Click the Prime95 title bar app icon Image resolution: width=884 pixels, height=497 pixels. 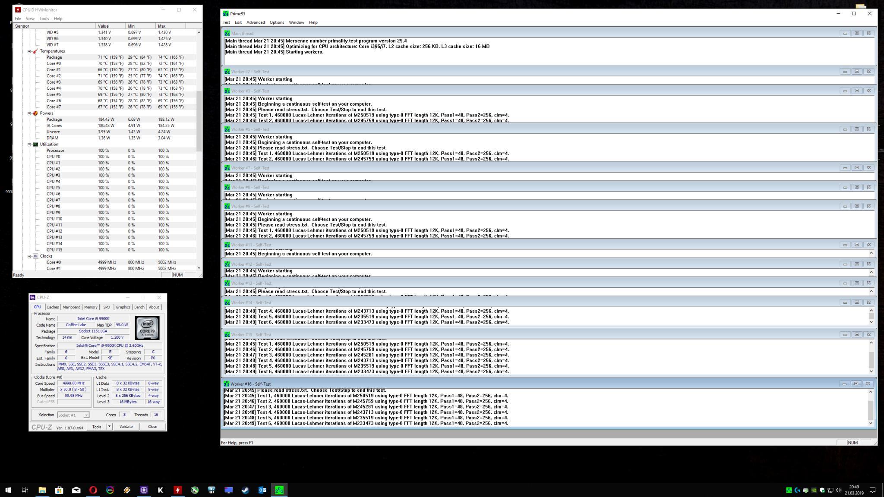point(226,13)
